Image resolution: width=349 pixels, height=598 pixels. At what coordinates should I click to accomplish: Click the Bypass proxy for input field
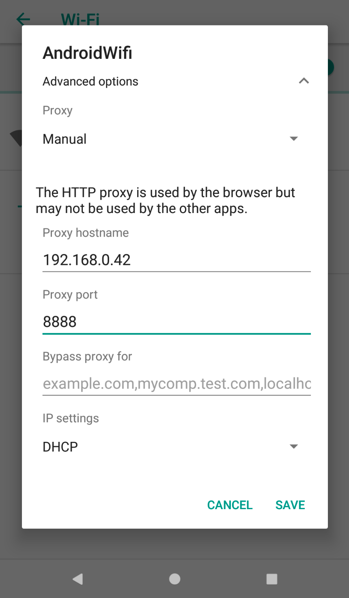tap(177, 384)
